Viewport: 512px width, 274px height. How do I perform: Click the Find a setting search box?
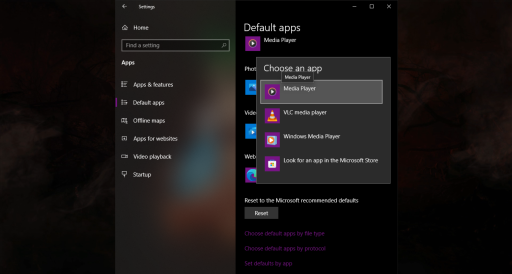[175, 45]
